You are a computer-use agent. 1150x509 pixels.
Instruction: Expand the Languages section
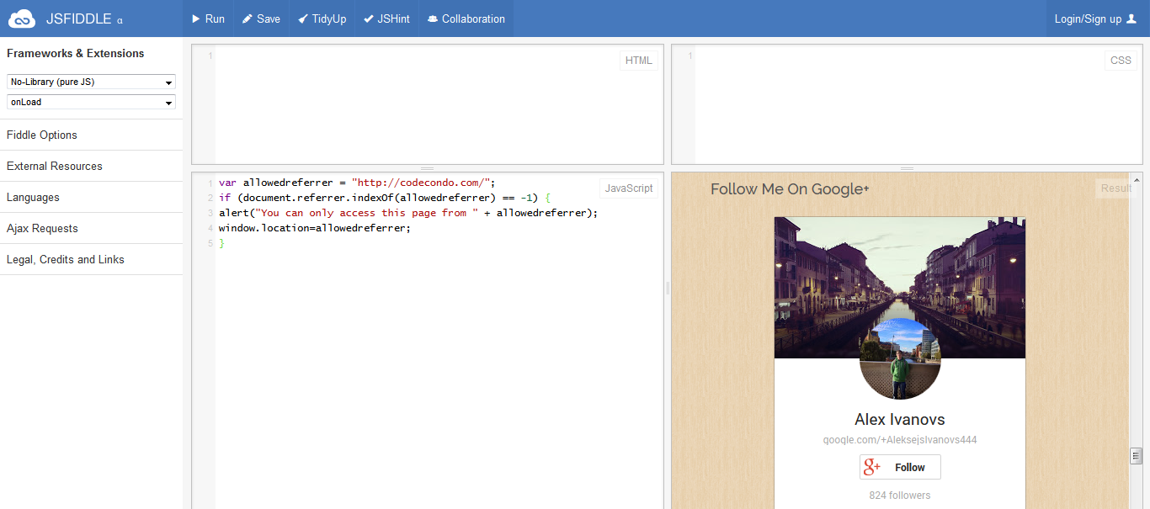pyautogui.click(x=91, y=197)
